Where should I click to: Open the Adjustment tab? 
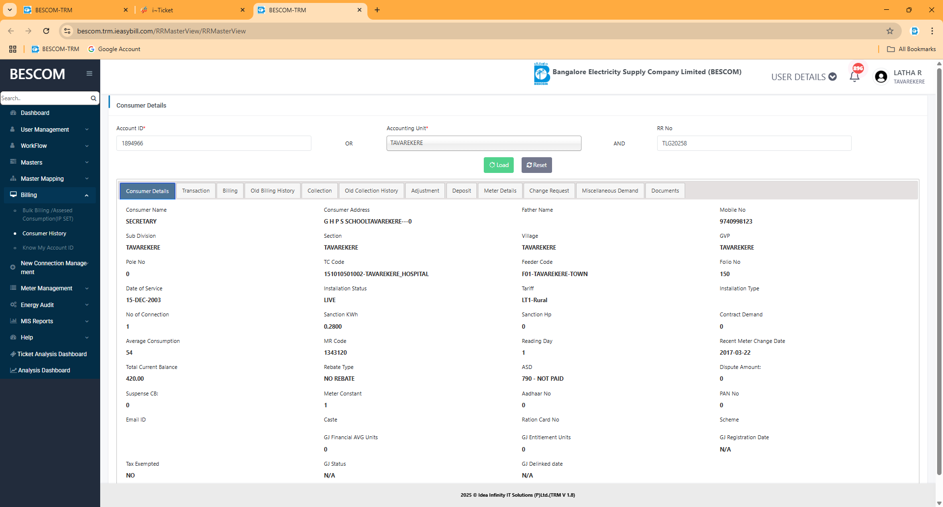(x=425, y=191)
